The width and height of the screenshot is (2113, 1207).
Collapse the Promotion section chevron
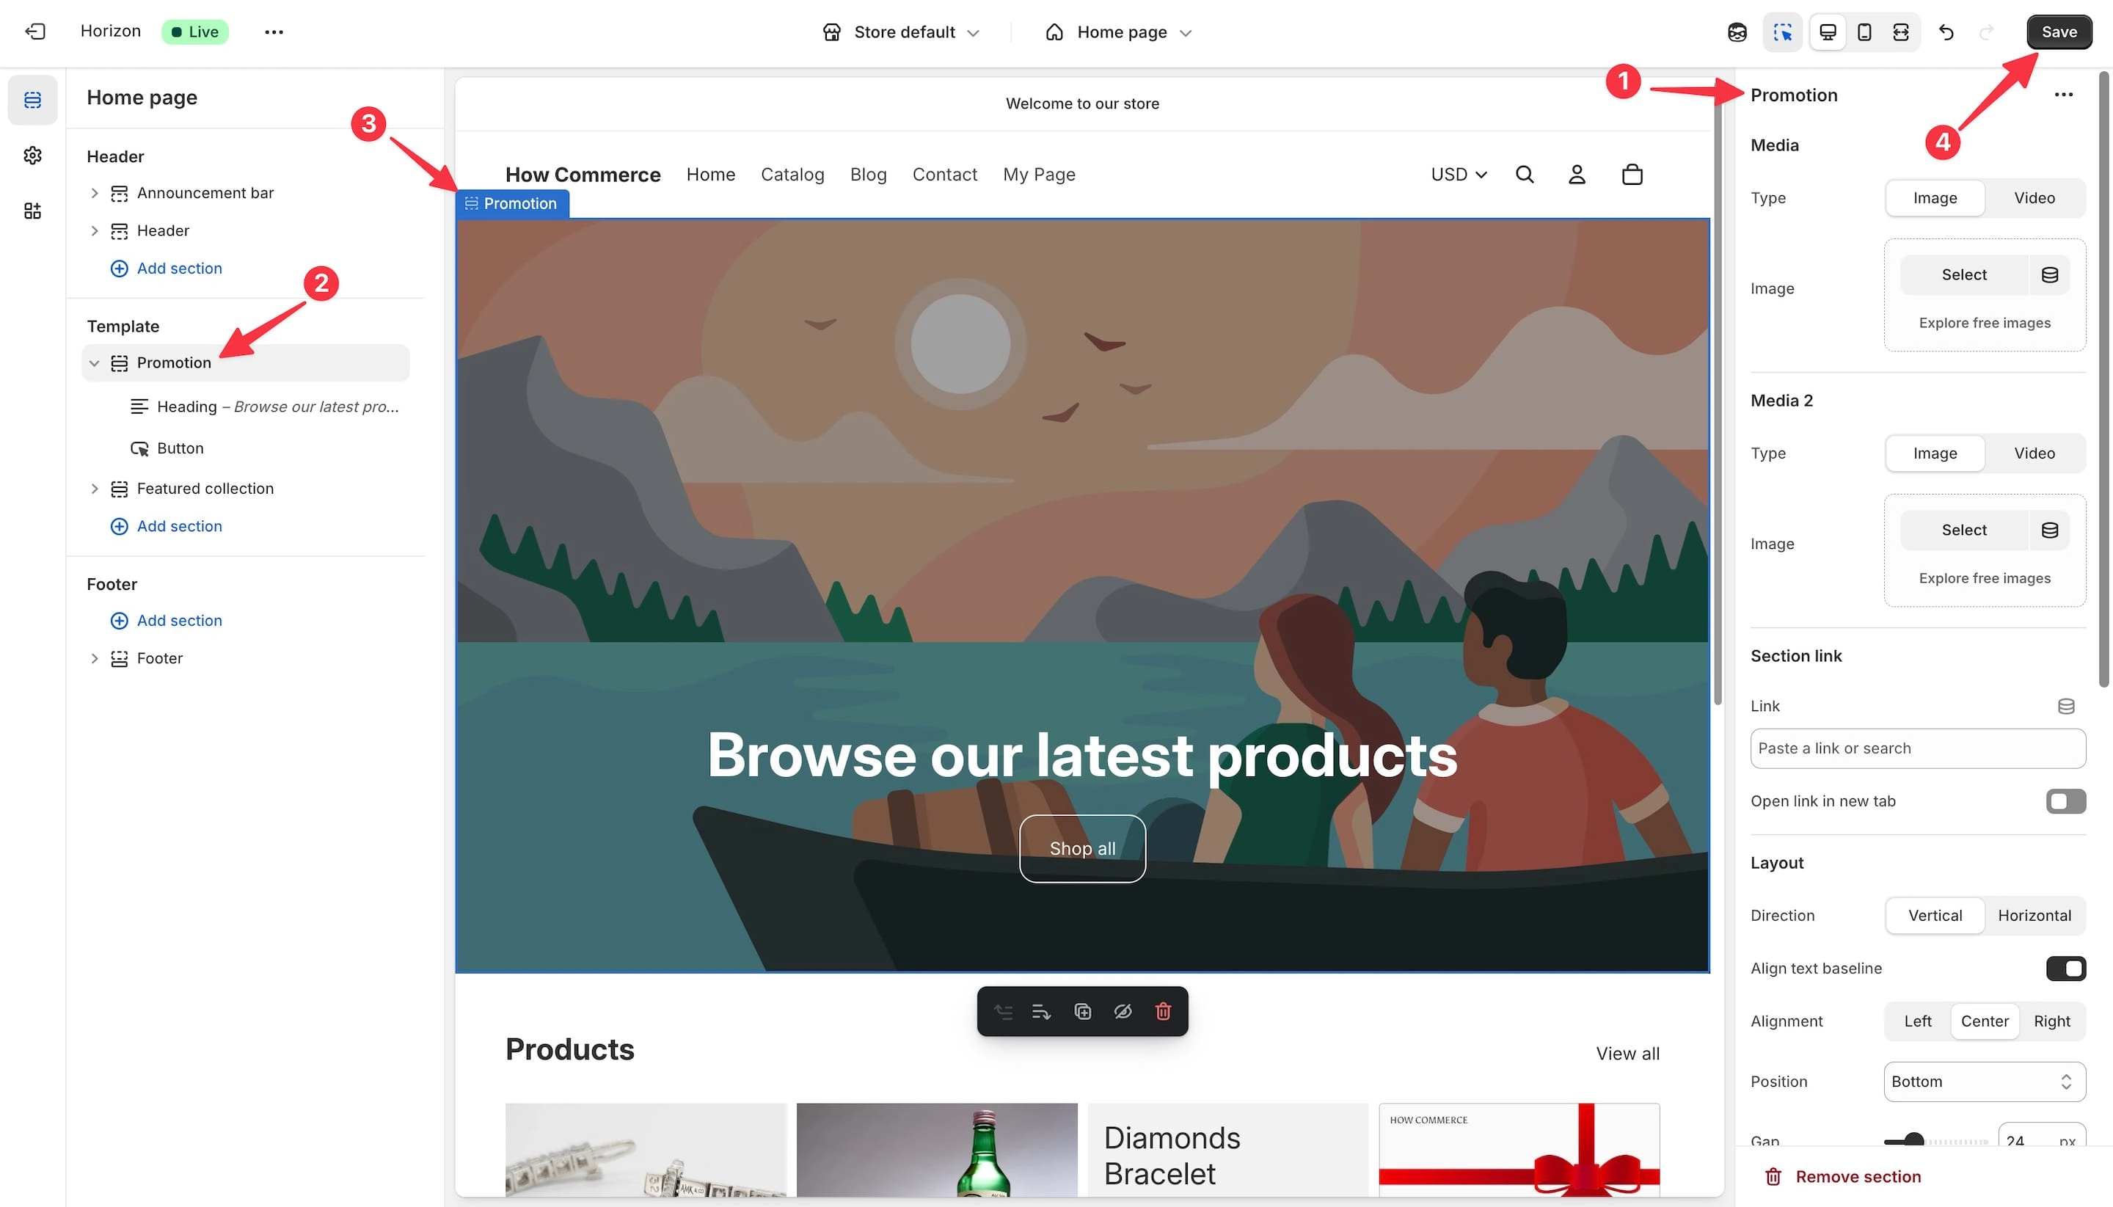point(94,363)
